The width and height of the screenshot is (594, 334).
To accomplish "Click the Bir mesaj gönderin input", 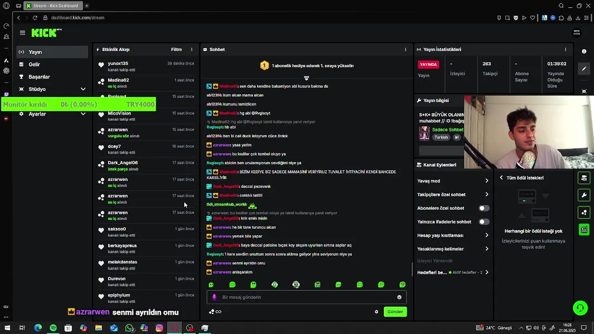I will pyautogui.click(x=306, y=297).
